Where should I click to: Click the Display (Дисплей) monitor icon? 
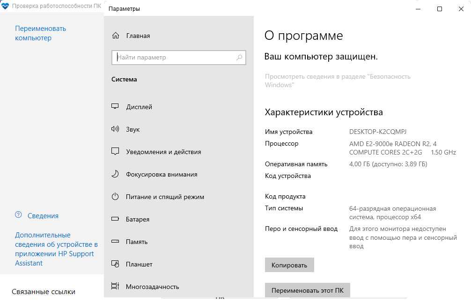point(115,107)
